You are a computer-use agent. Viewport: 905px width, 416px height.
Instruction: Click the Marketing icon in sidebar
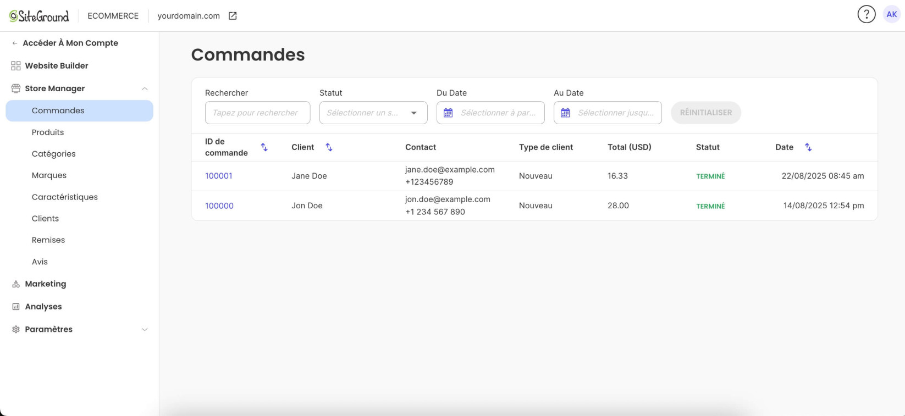click(x=16, y=284)
